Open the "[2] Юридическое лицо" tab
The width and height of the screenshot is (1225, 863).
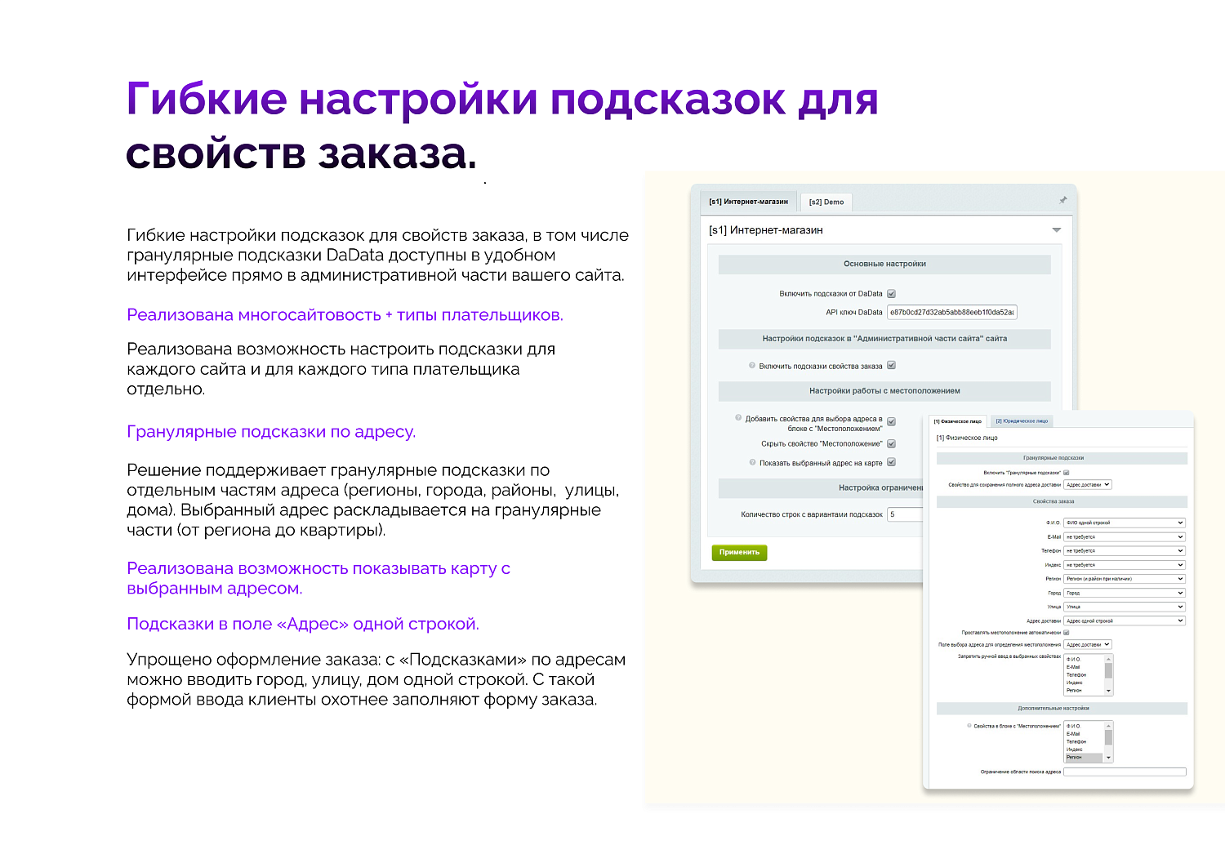point(1023,420)
